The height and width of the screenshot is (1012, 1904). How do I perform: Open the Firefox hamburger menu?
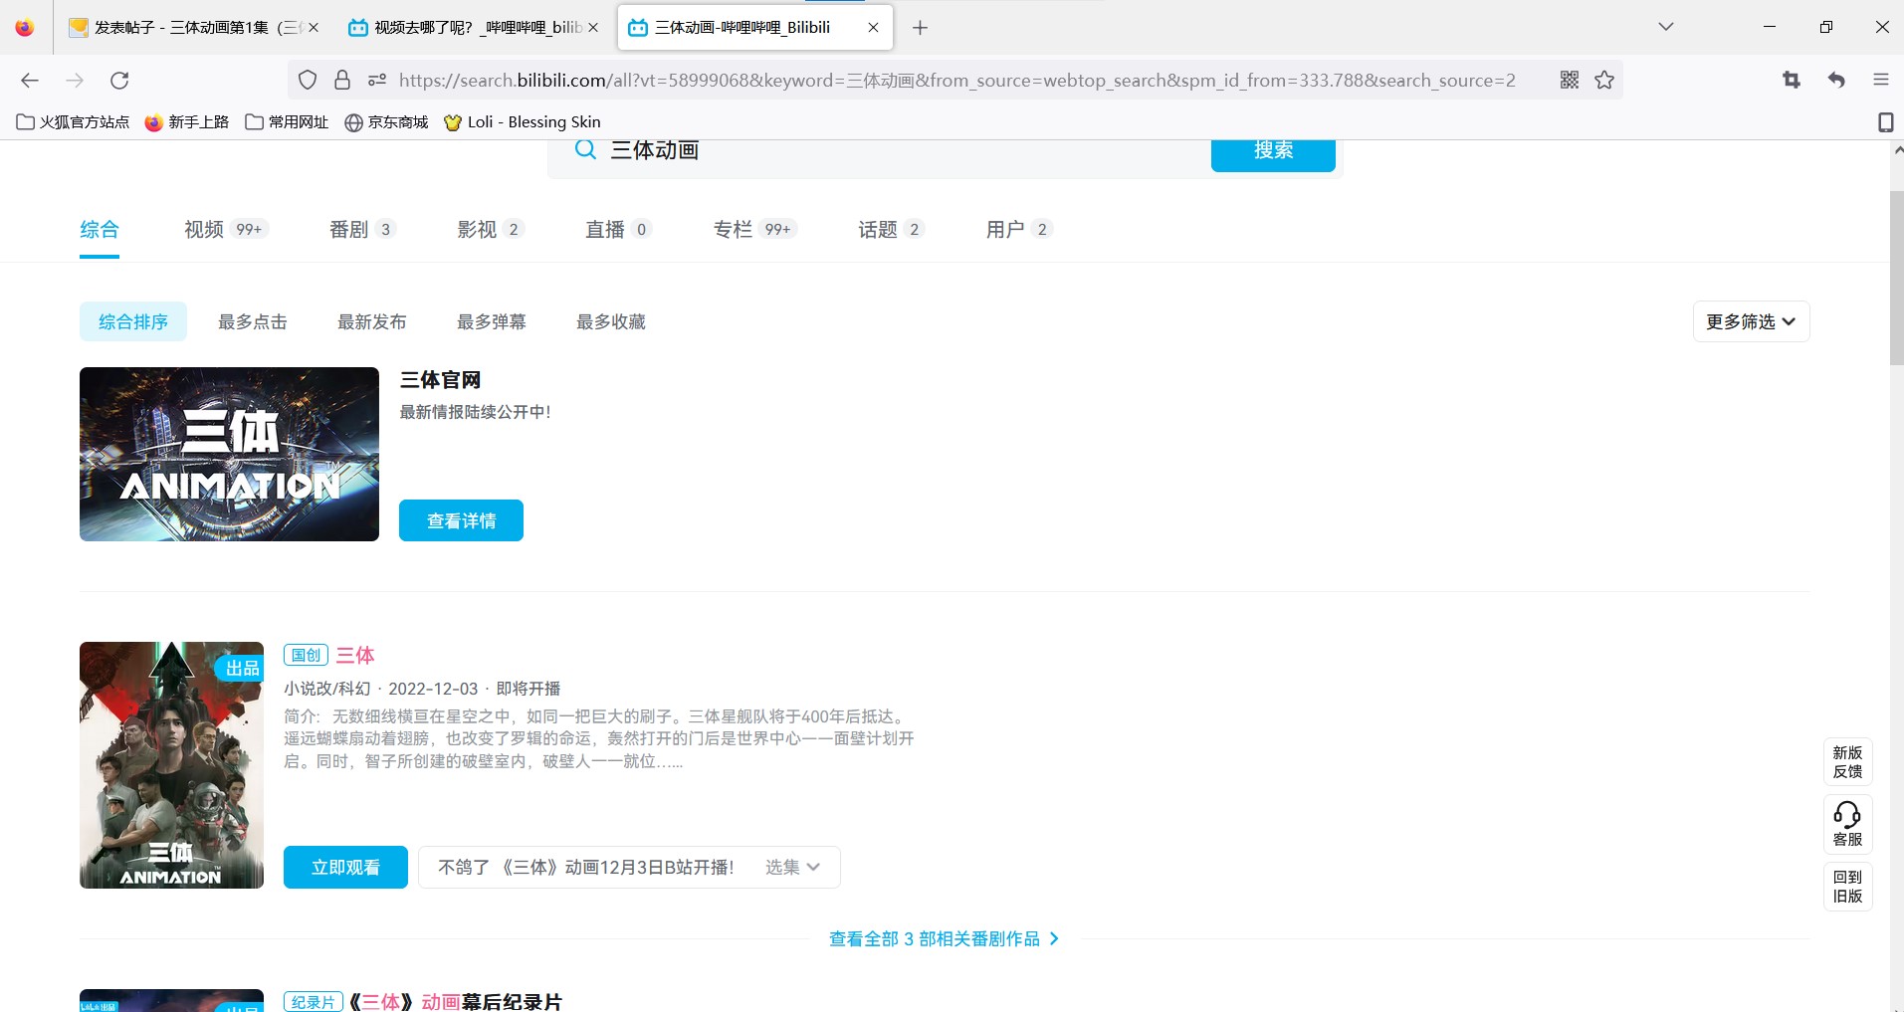pyautogui.click(x=1881, y=81)
